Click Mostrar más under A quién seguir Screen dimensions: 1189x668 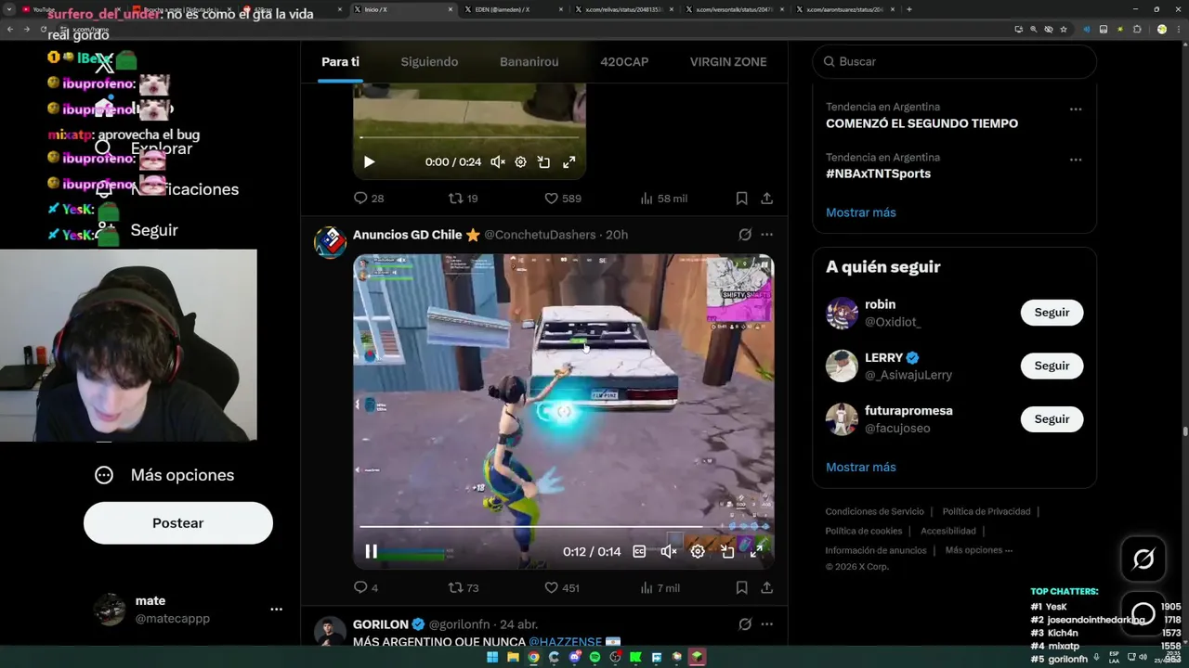tap(861, 467)
